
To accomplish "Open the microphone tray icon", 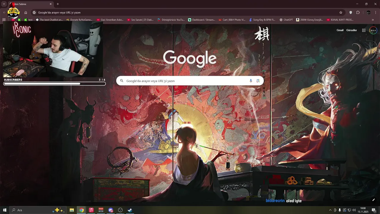I will point(340,210).
